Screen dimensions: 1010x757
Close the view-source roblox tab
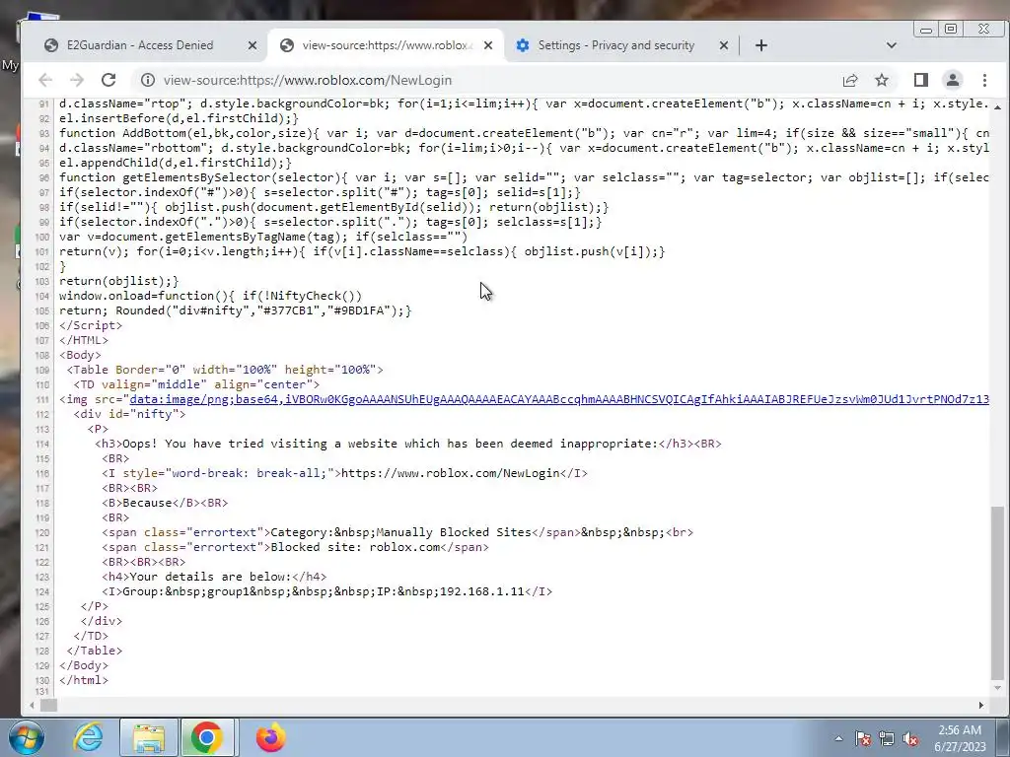point(488,45)
